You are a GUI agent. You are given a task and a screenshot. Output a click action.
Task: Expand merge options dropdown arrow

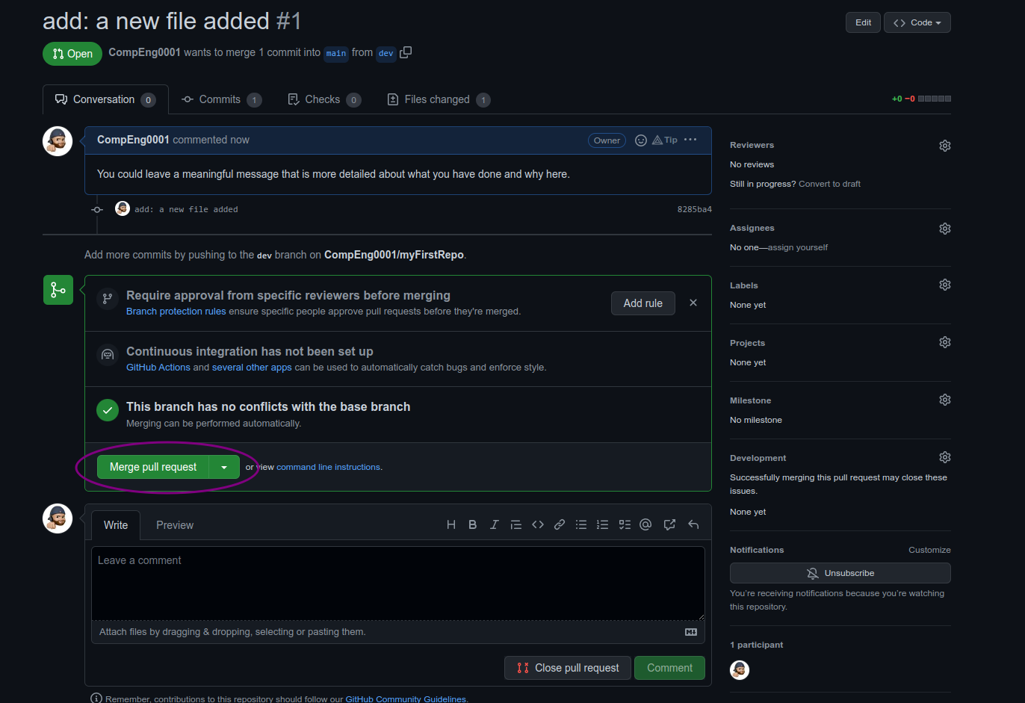point(224,467)
